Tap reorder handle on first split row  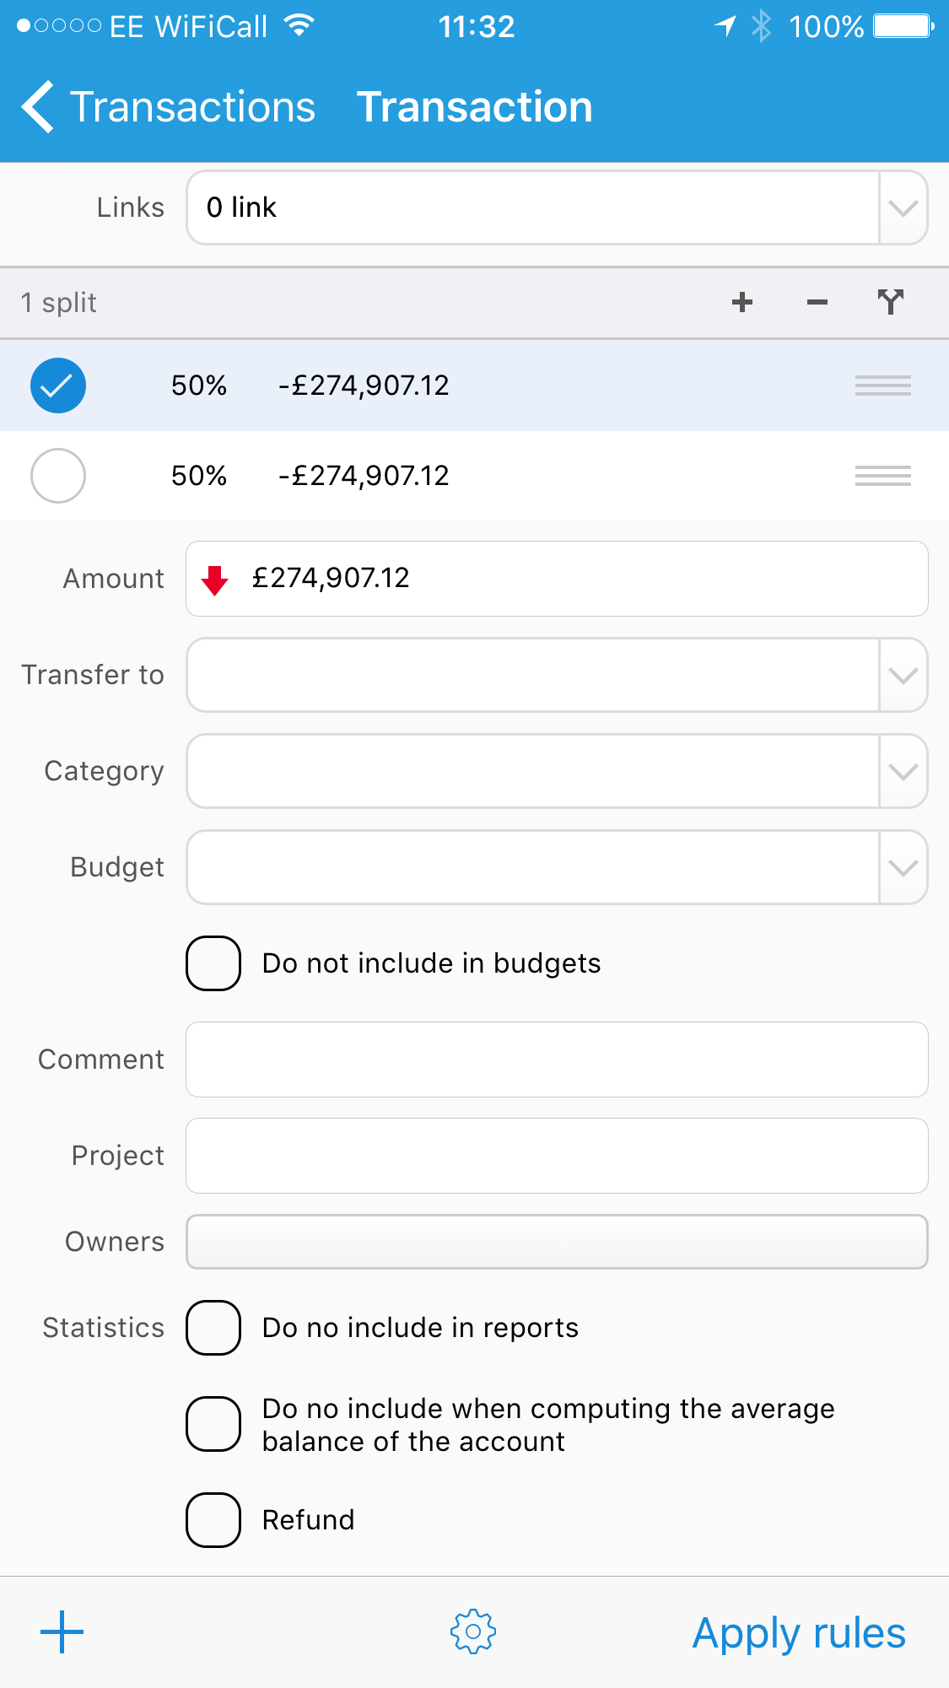pyautogui.click(x=882, y=386)
